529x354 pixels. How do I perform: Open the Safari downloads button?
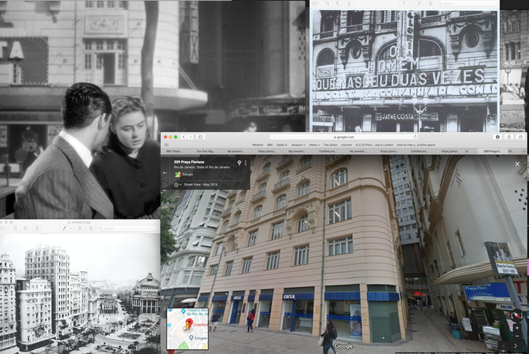(x=497, y=137)
